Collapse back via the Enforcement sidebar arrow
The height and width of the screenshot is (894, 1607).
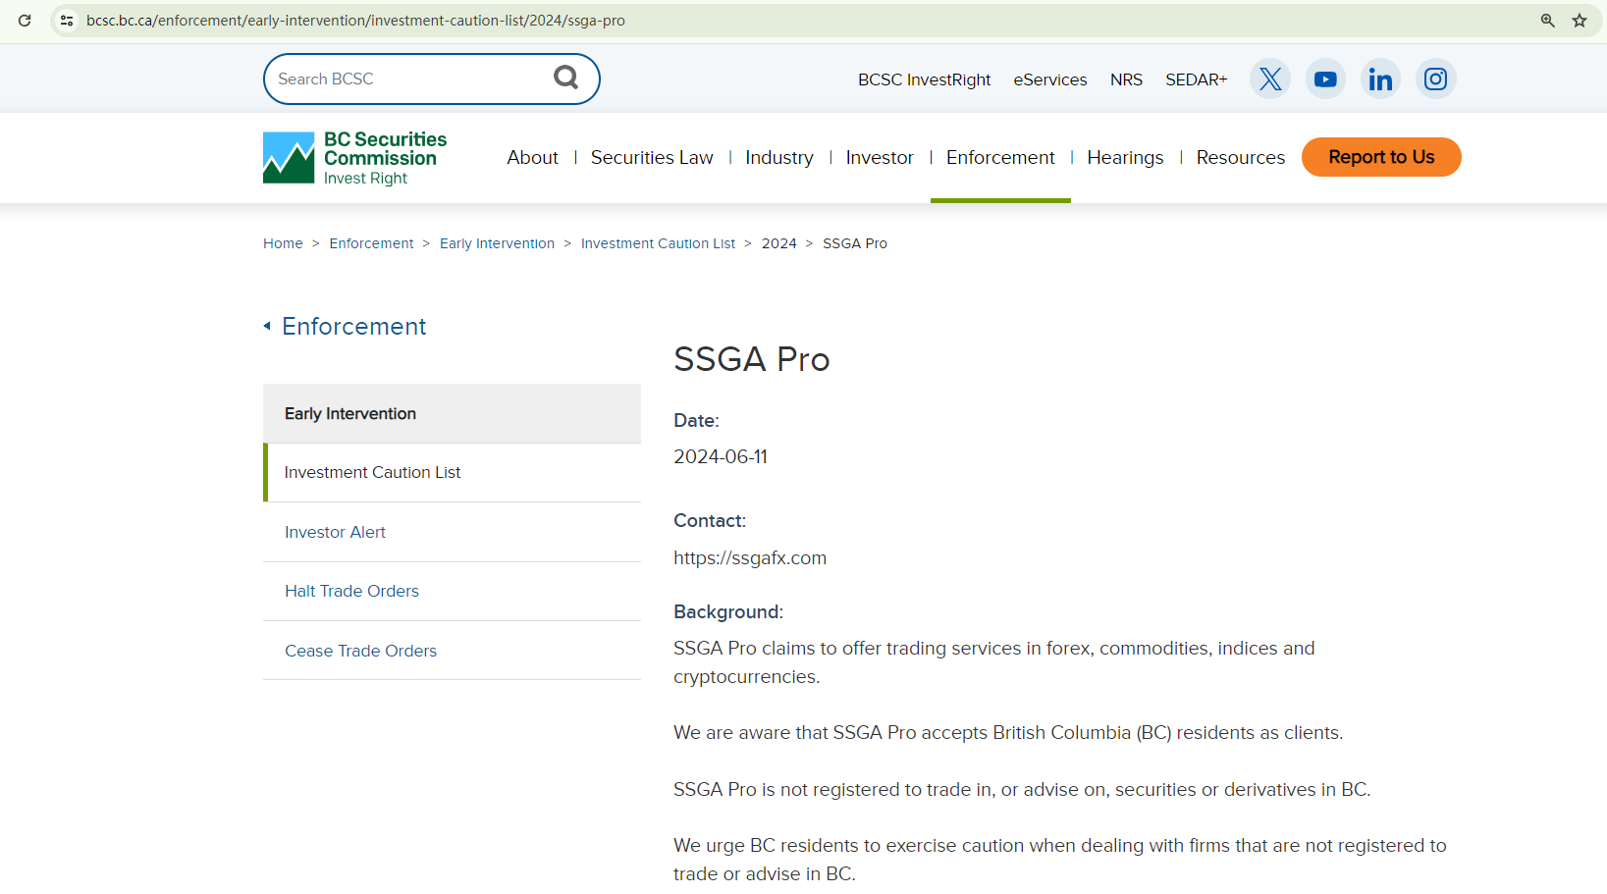click(x=267, y=326)
